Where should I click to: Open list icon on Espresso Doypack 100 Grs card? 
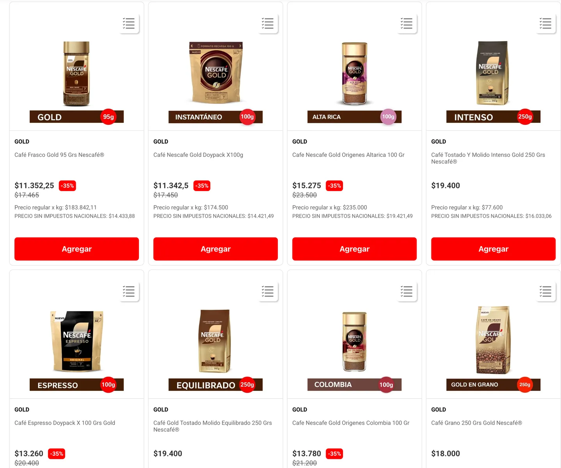click(129, 291)
